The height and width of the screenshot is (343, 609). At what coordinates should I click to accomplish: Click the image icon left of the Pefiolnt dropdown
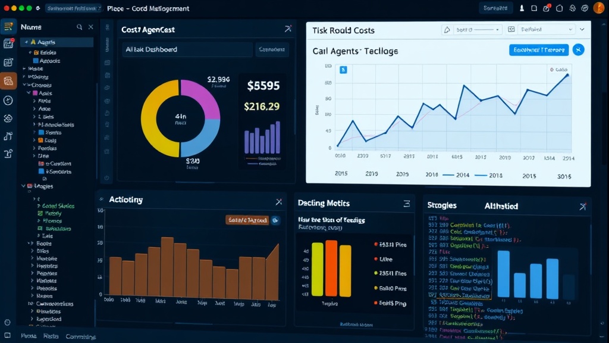(511, 30)
